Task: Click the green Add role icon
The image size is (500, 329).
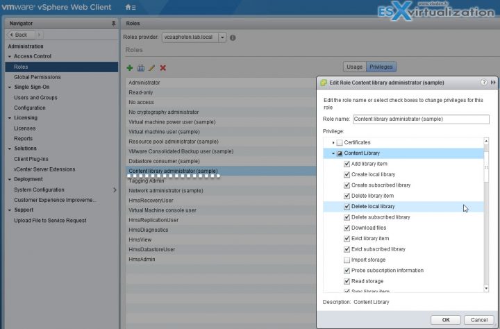Action: [130, 67]
